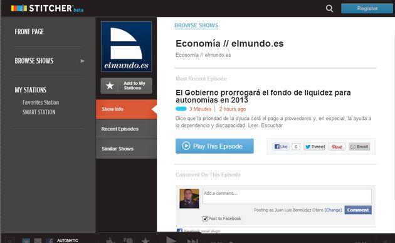Image resolution: width=395 pixels, height=243 pixels.
Task: Click the Economía // elmundo.es show title
Action: click(229, 44)
